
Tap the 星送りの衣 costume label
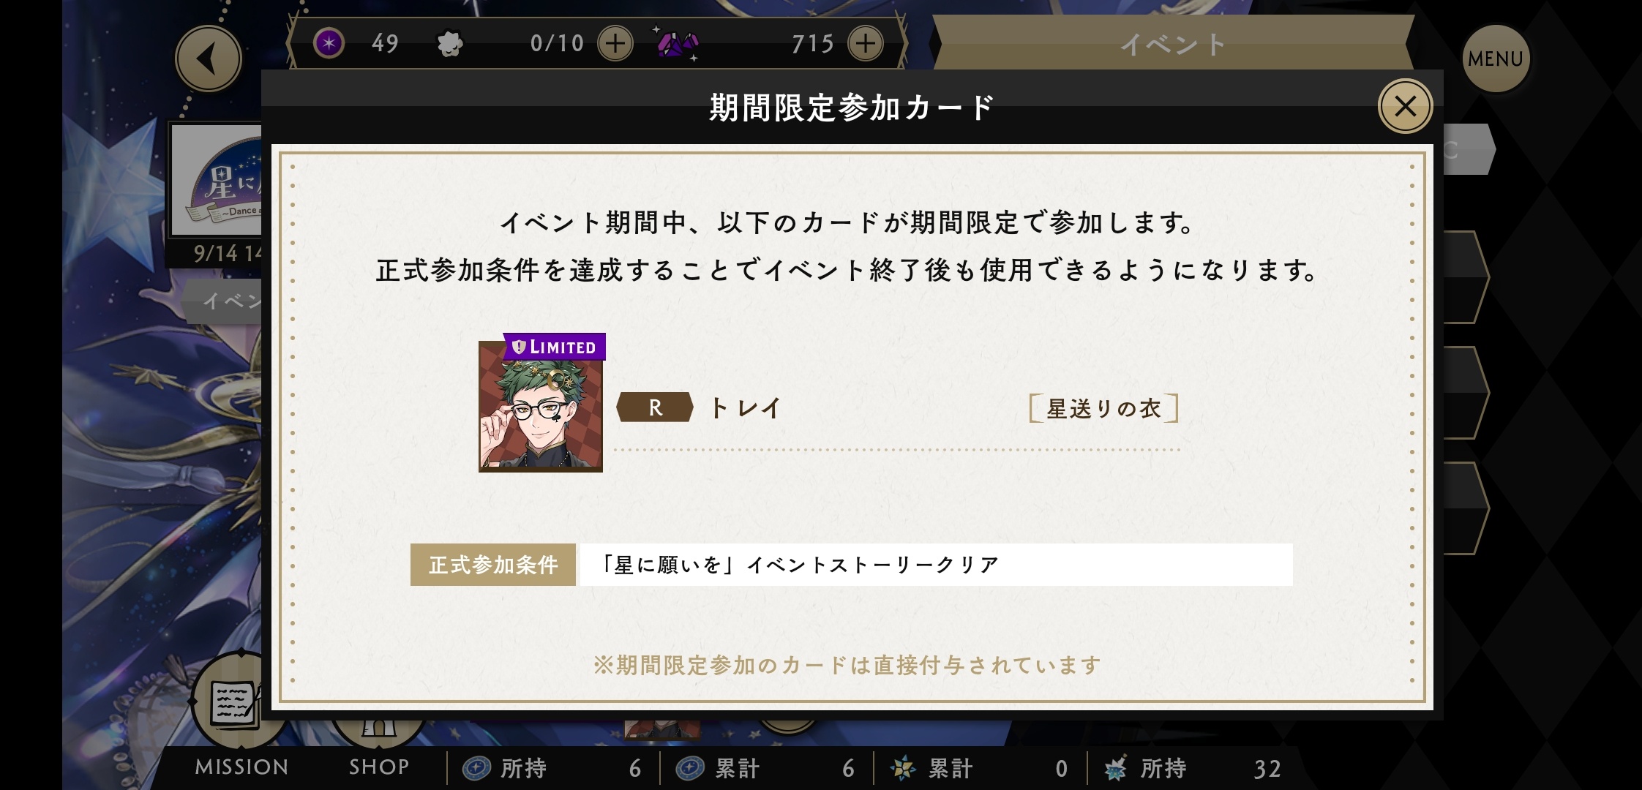(x=1103, y=408)
